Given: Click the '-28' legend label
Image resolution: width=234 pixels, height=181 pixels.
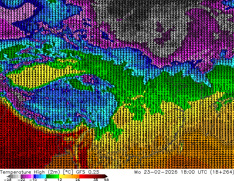Looking at the screenshot, I should click(x=7, y=180).
